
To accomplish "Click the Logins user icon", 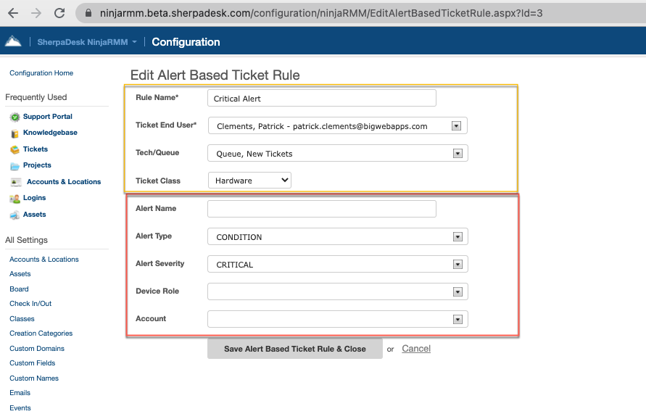I will pos(15,199).
